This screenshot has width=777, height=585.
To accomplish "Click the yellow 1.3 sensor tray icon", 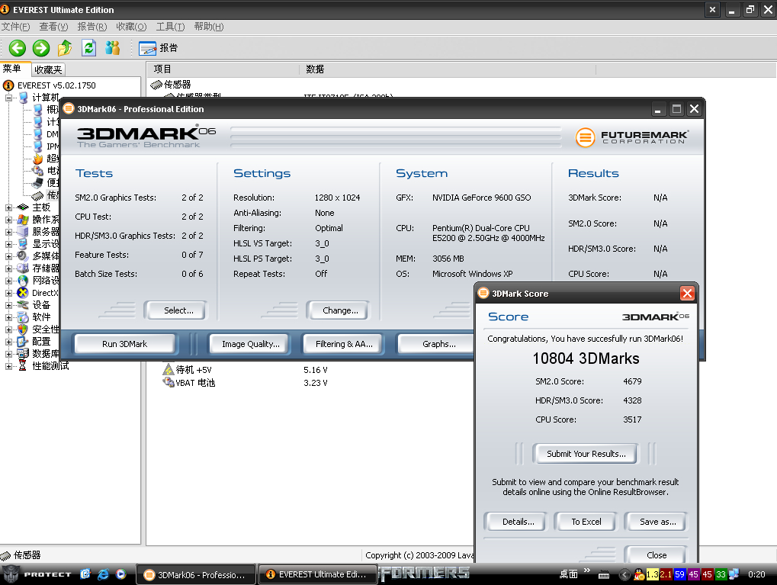I will click(652, 574).
